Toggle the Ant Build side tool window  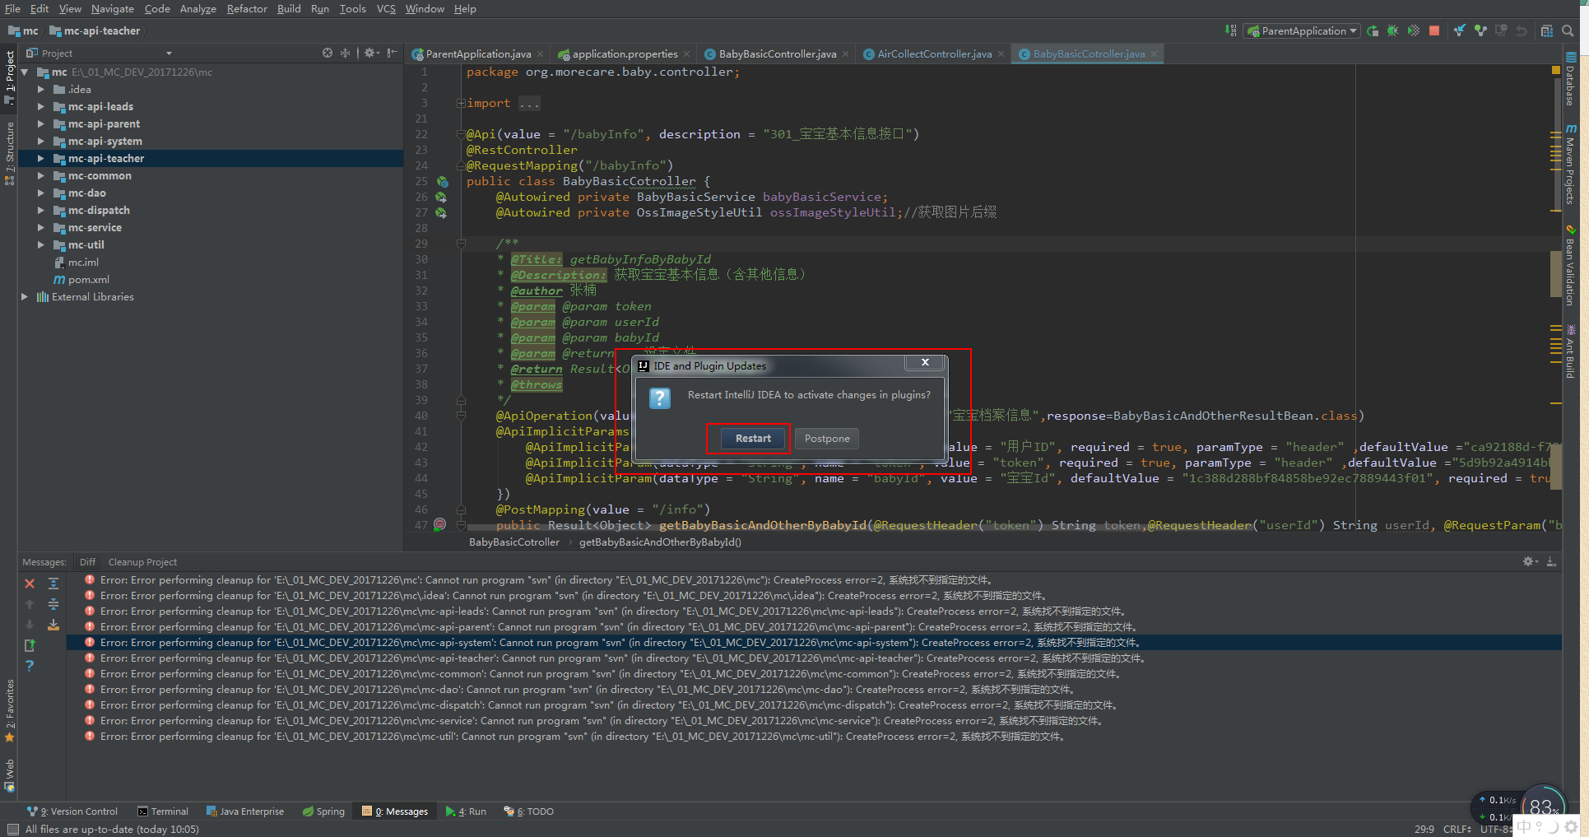(x=1571, y=351)
